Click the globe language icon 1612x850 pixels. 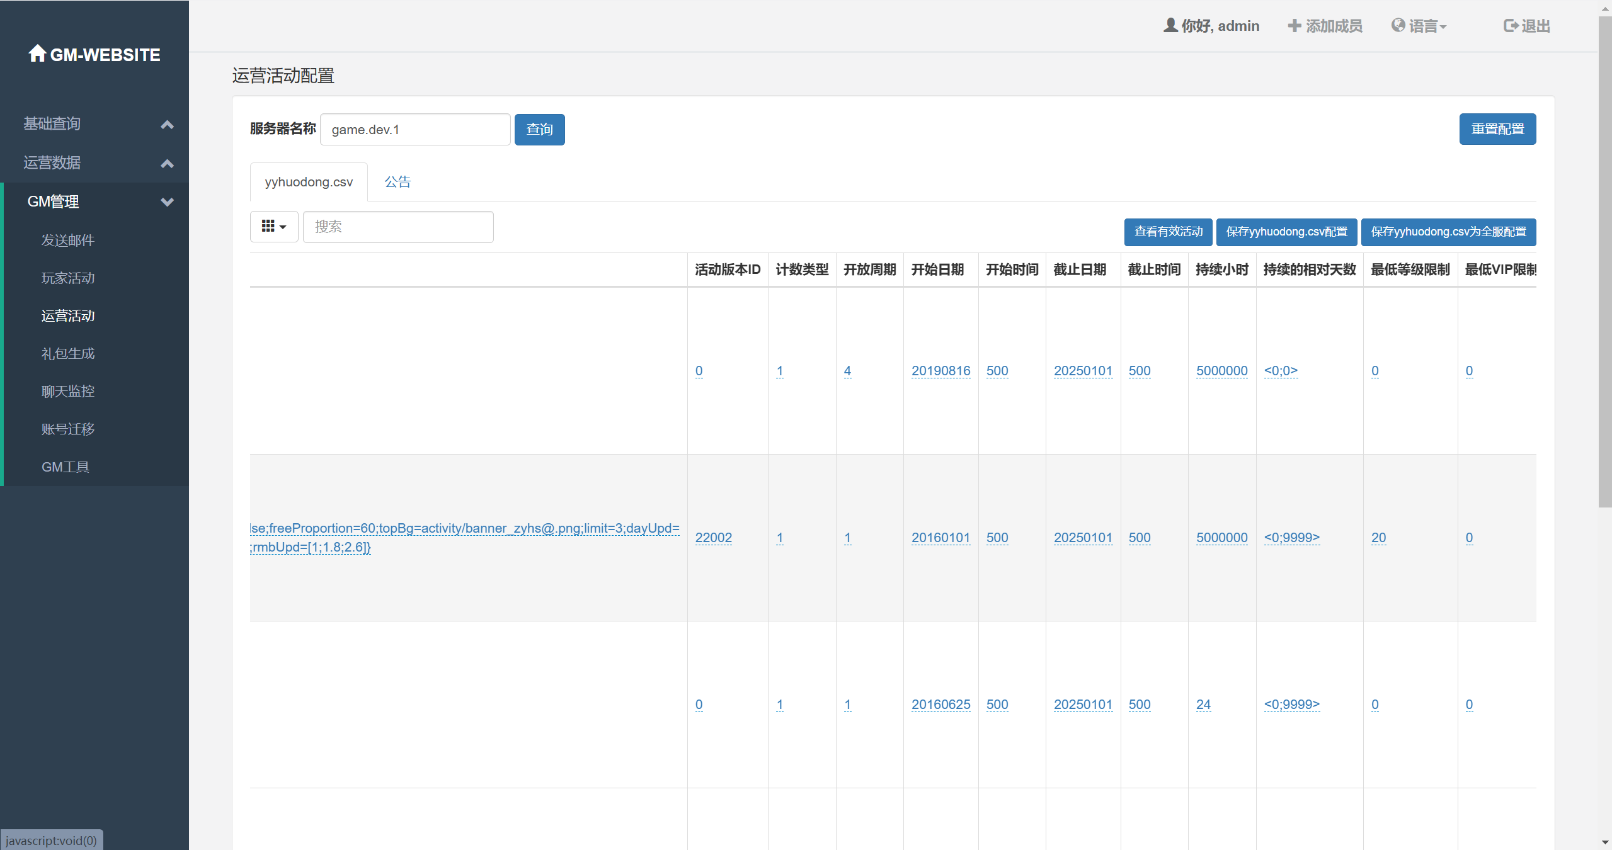tap(1398, 25)
